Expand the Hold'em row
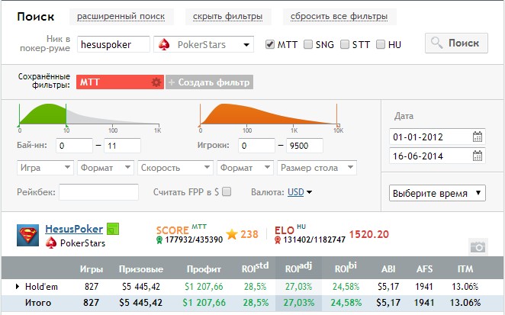 tap(18, 287)
